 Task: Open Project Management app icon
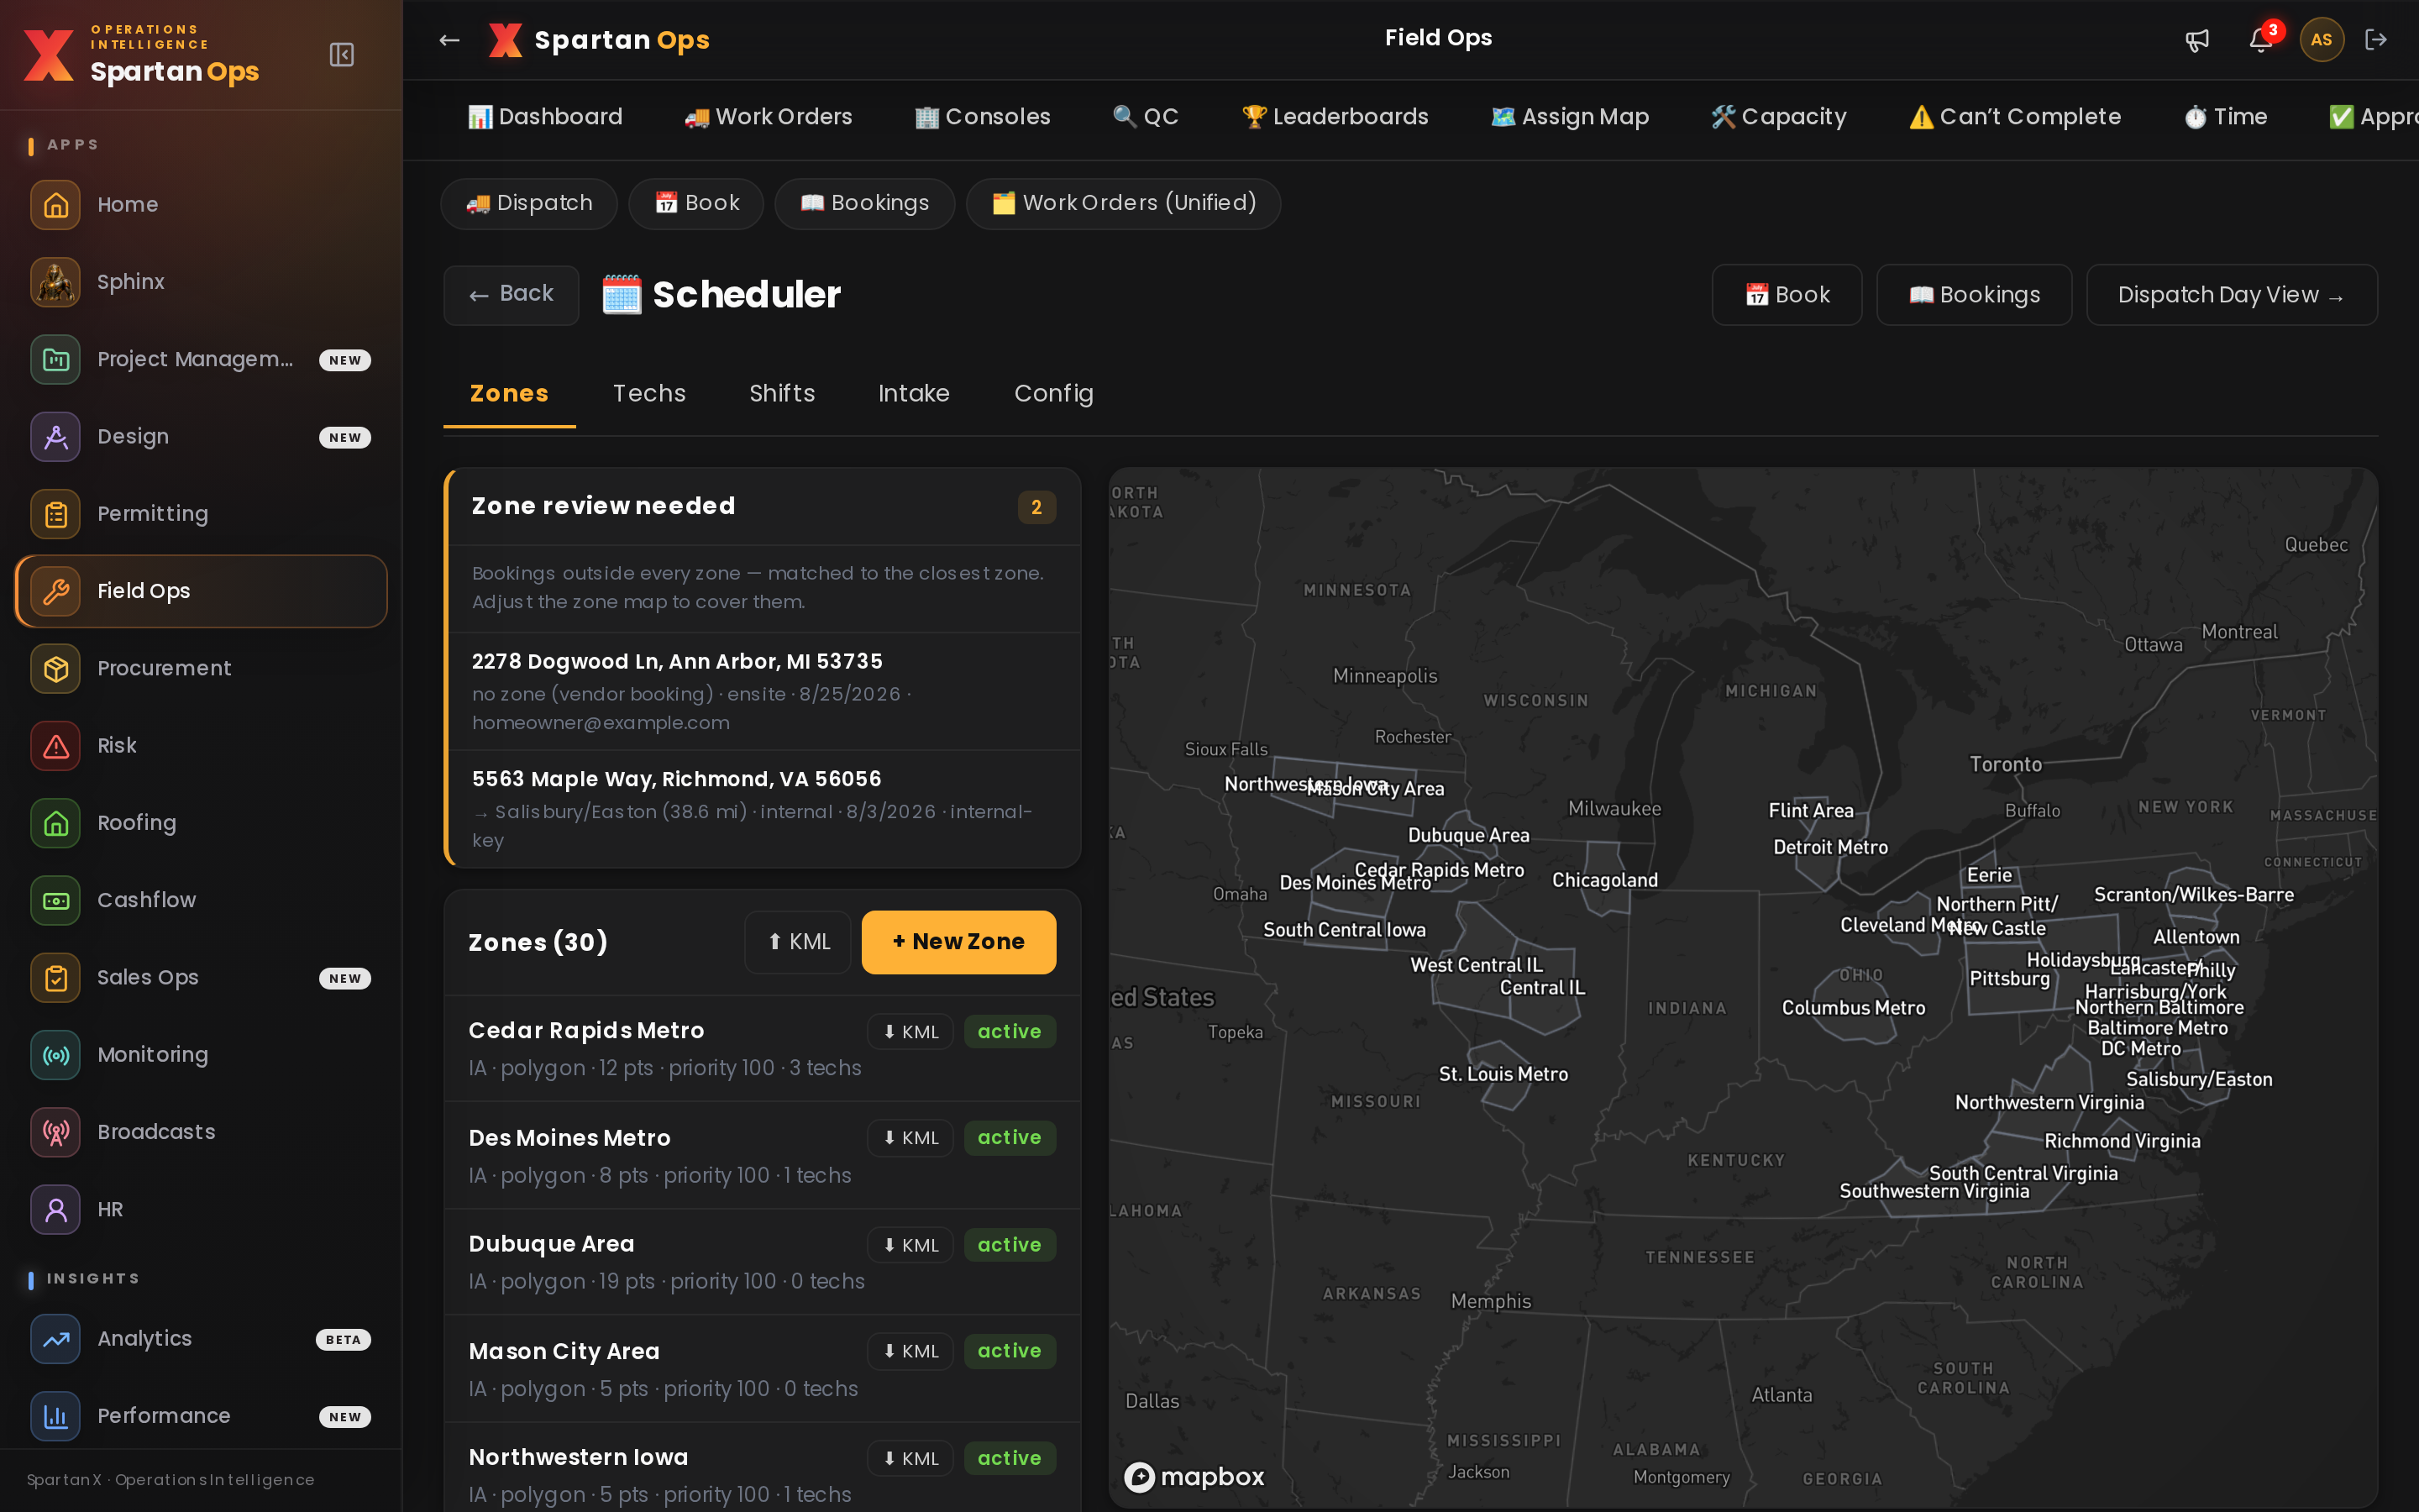[56, 359]
